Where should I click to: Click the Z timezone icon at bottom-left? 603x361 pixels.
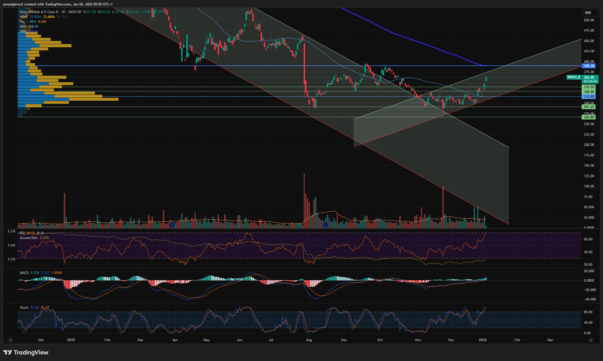(10, 340)
